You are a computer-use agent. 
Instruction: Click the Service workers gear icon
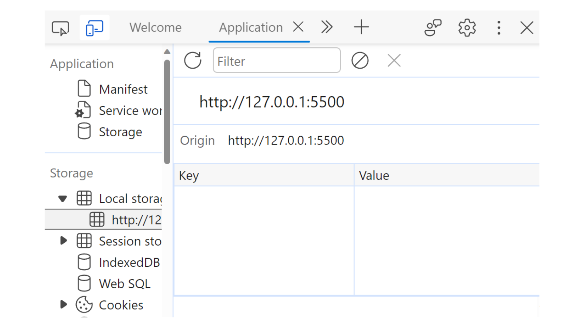tap(83, 110)
